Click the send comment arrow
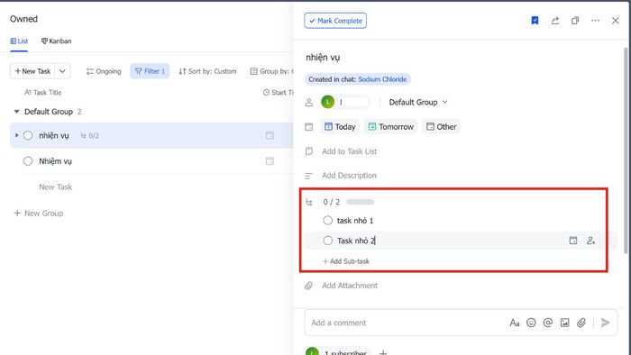Screen dimensions: 631x355 tap(605, 323)
